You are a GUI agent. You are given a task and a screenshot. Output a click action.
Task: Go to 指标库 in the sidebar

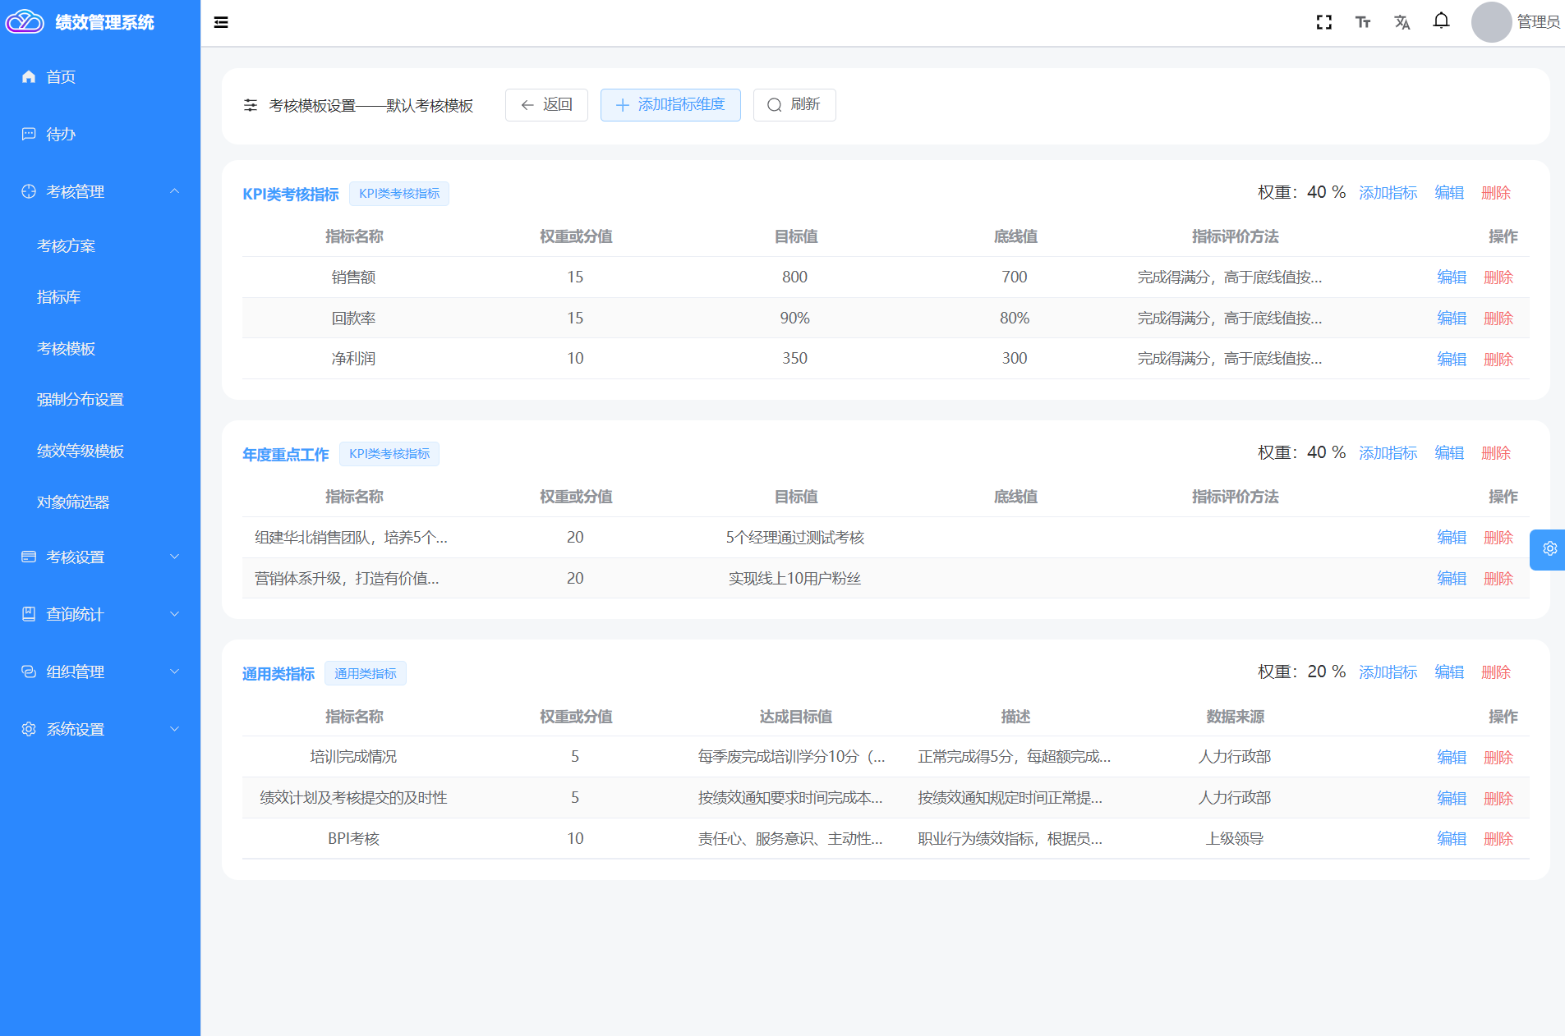pos(58,297)
